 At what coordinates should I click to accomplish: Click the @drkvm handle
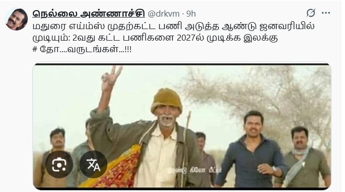click(x=163, y=14)
